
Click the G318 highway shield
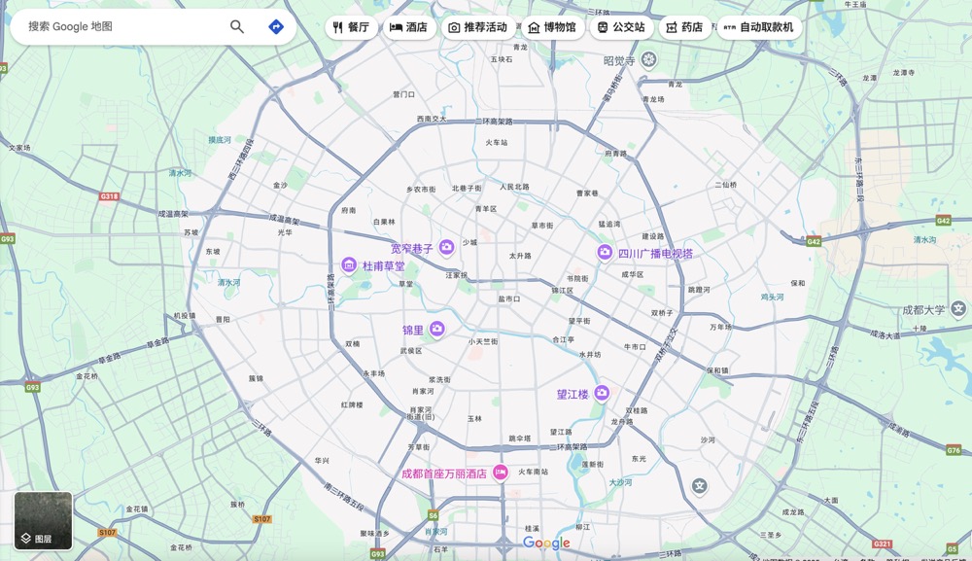pos(109,196)
